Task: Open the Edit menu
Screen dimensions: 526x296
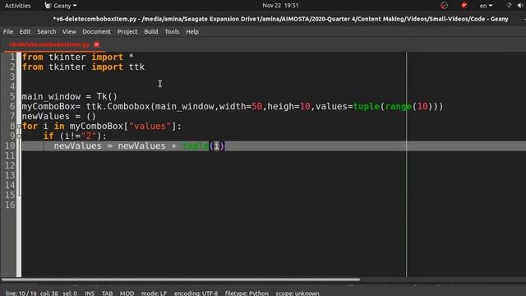Action: pyautogui.click(x=25, y=31)
